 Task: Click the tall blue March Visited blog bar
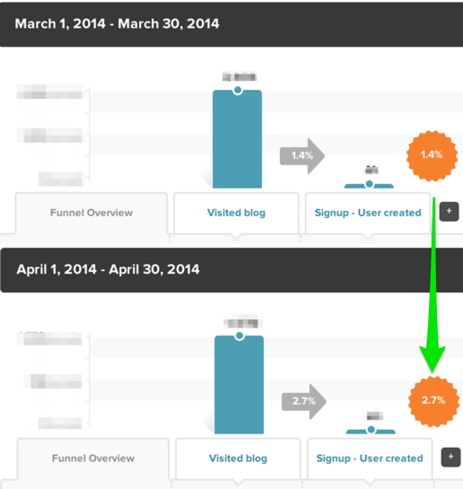237,139
